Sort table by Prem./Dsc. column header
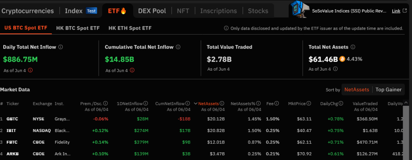Viewport: 412px width, 160px height. coord(91,103)
